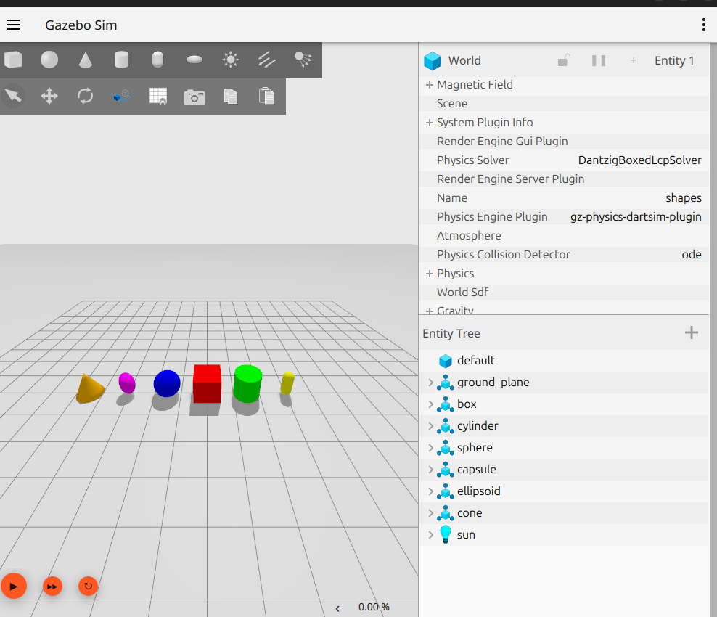Insert an ellipsoid shape

tap(194, 60)
